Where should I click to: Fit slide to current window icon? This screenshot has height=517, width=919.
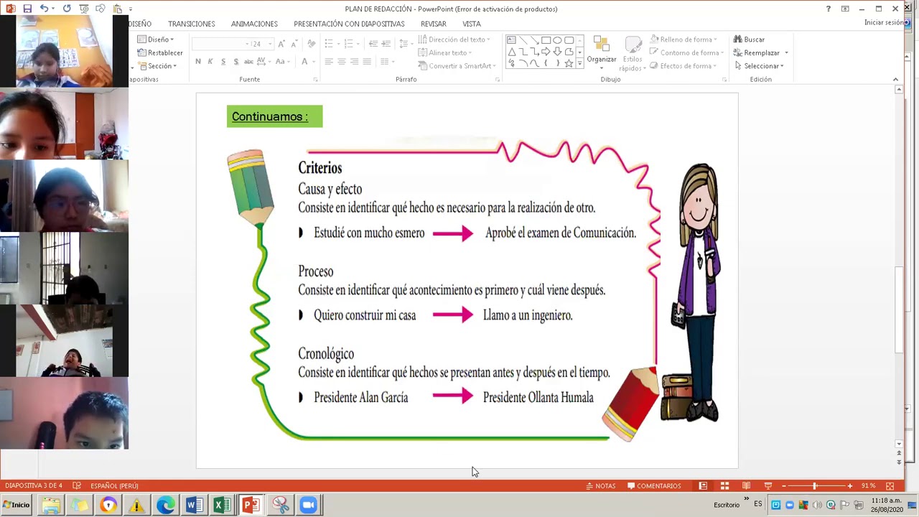tap(890, 486)
